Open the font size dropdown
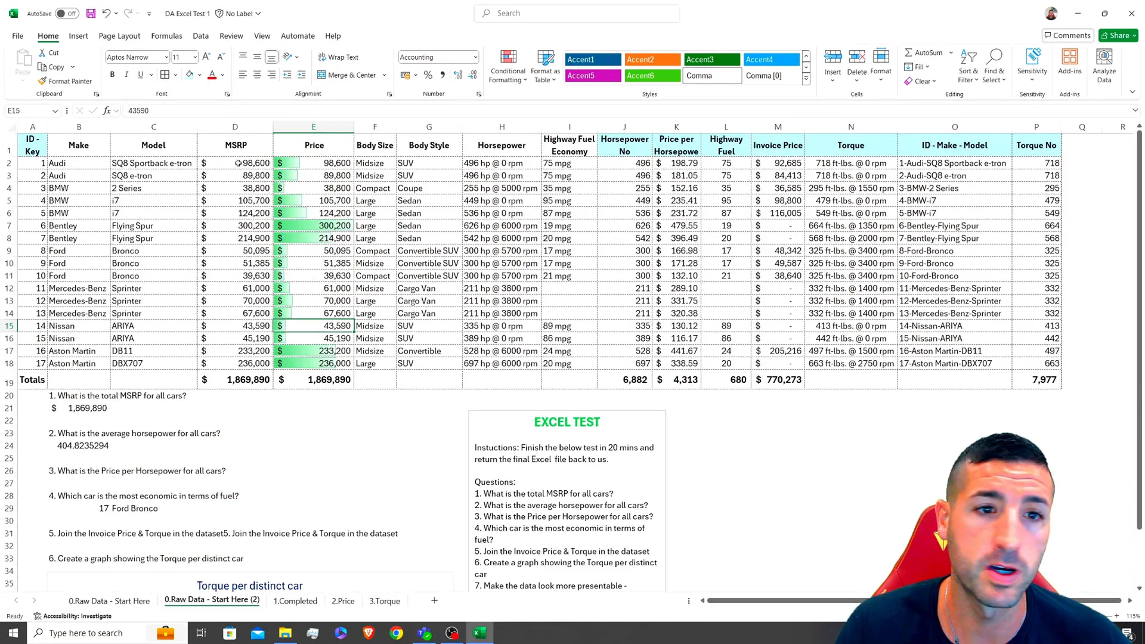Viewport: 1145px width, 644px height. tap(195, 57)
